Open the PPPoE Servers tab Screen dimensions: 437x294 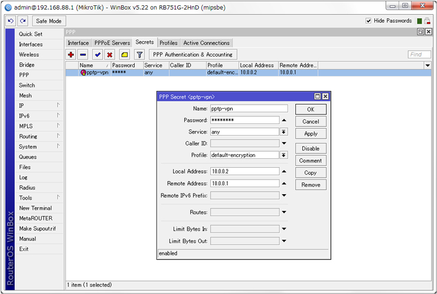[x=112, y=43]
